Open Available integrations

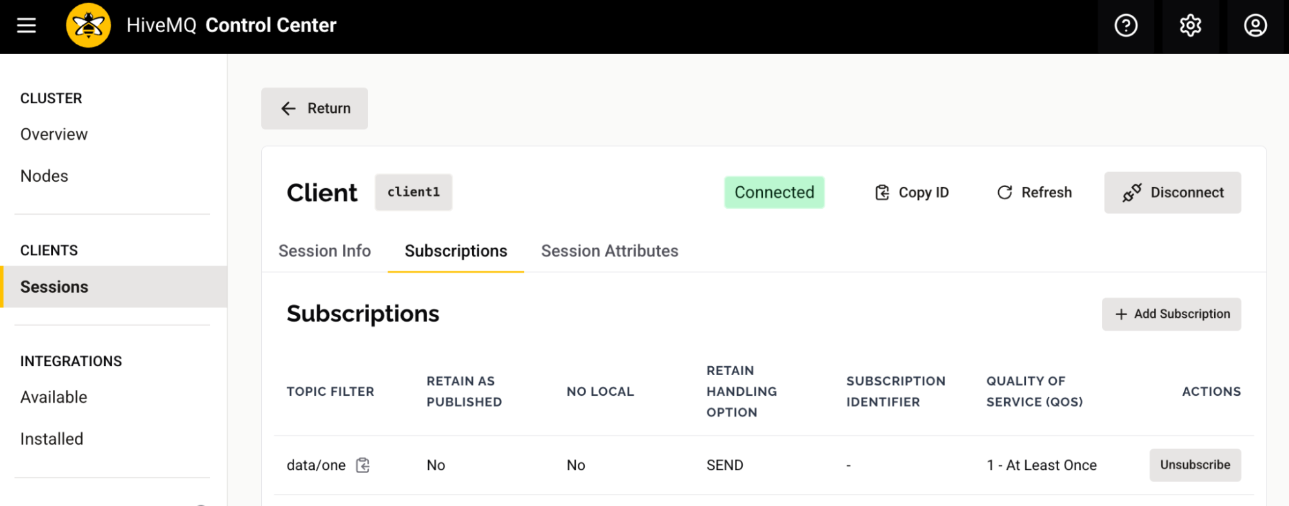54,397
